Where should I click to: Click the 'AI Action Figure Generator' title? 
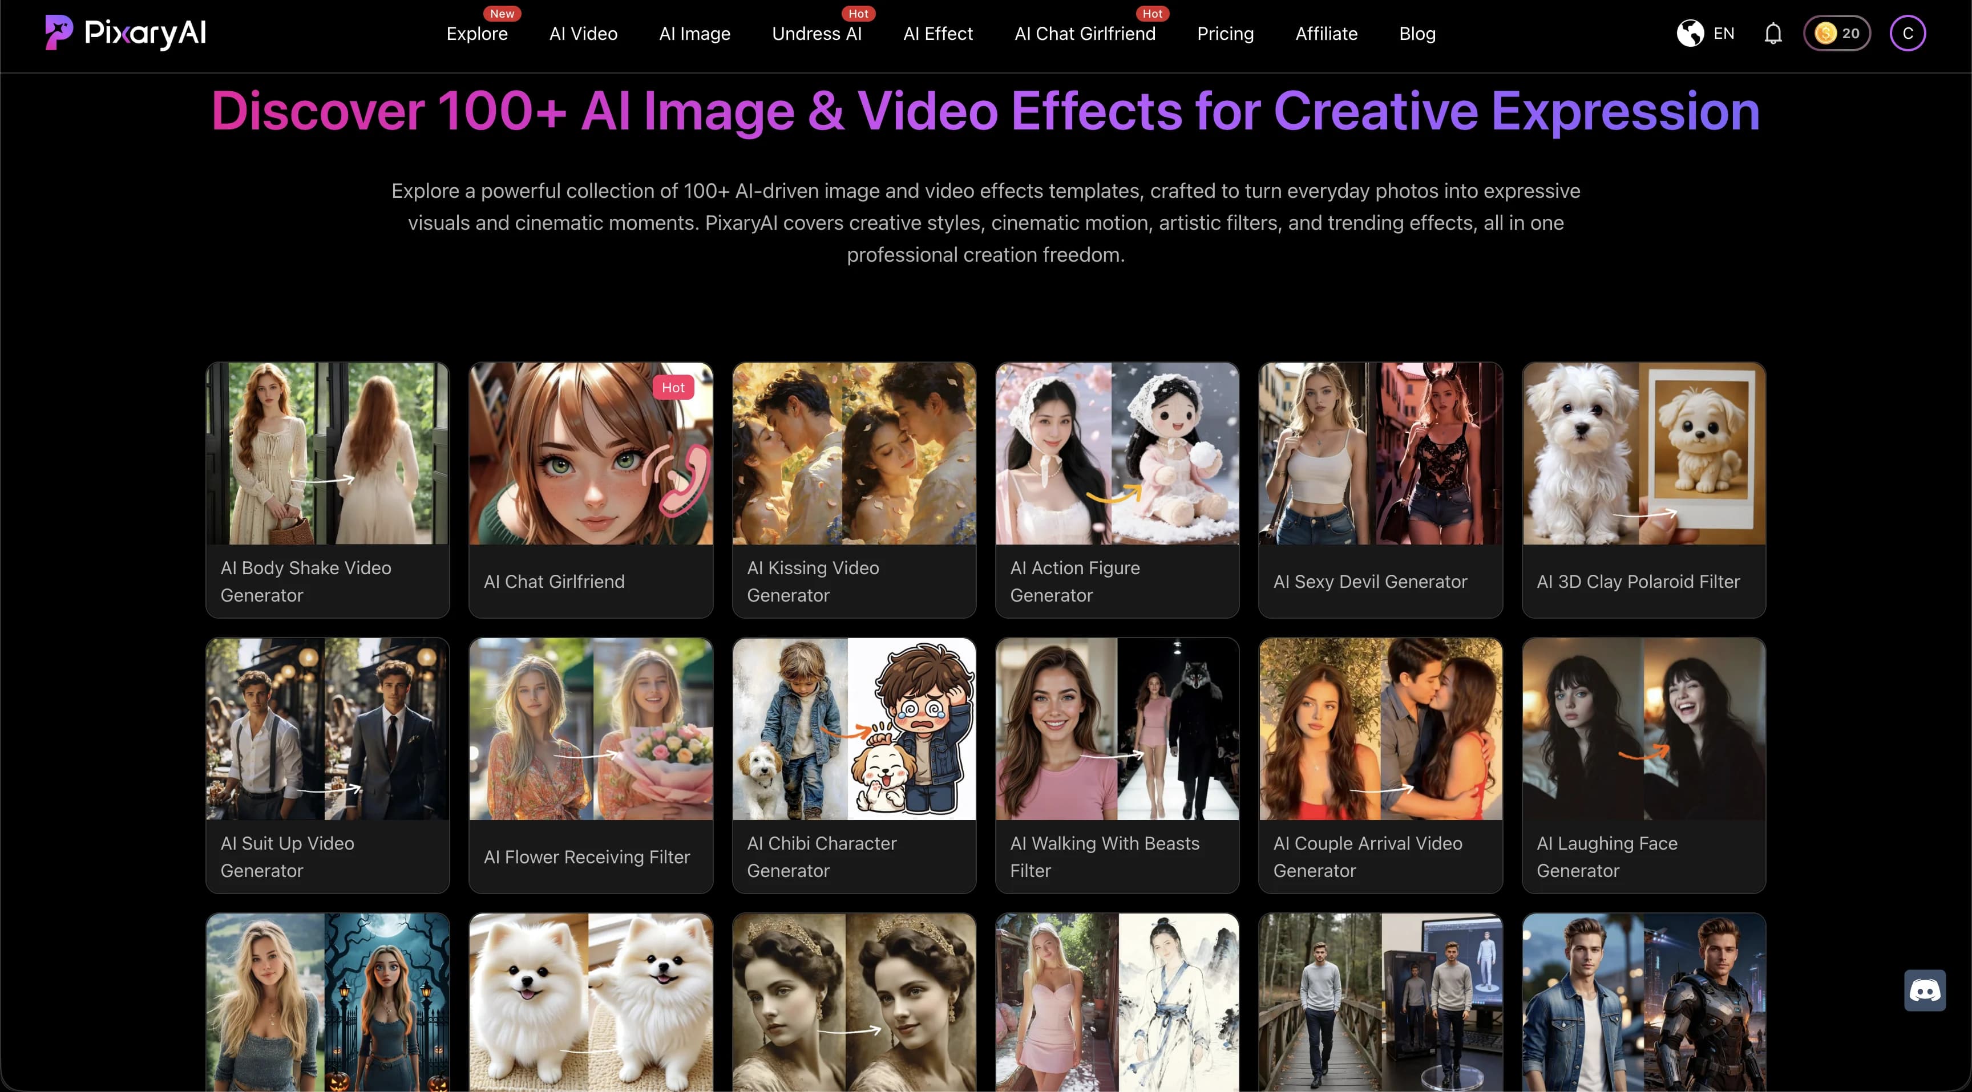pos(1075,581)
